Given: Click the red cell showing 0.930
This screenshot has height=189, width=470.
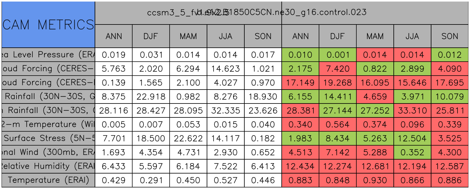Looking at the screenshot, I should point(375,180).
